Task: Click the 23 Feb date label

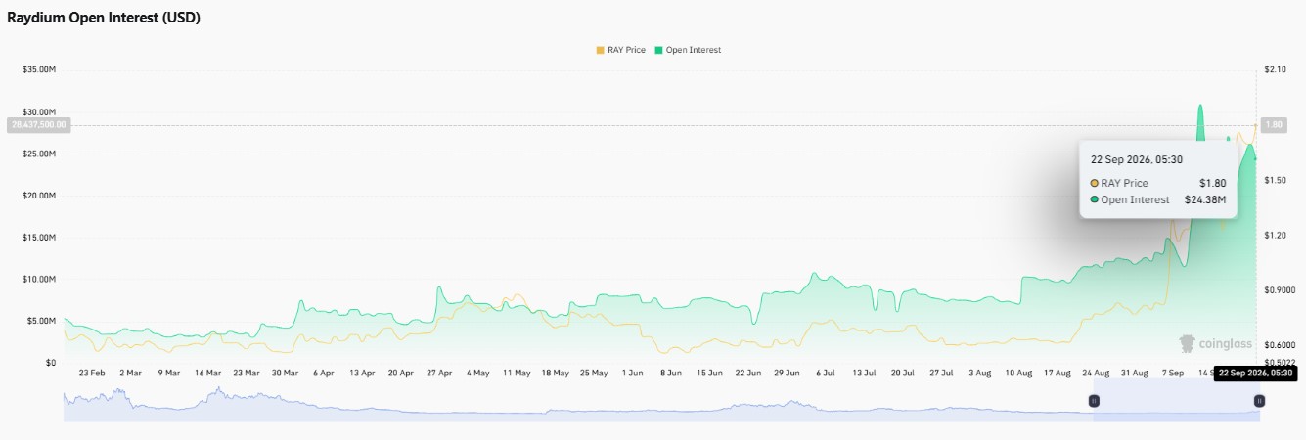Action: pyautogui.click(x=92, y=374)
